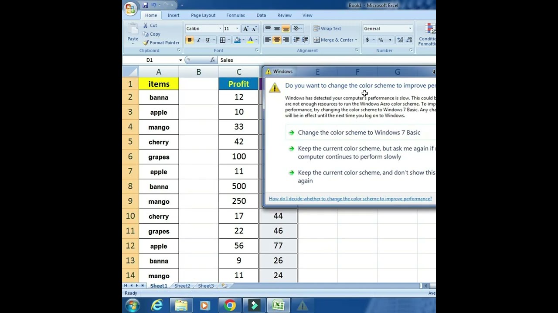The width and height of the screenshot is (558, 313).
Task: Expand the fill color dropdown arrow
Action: (243, 40)
